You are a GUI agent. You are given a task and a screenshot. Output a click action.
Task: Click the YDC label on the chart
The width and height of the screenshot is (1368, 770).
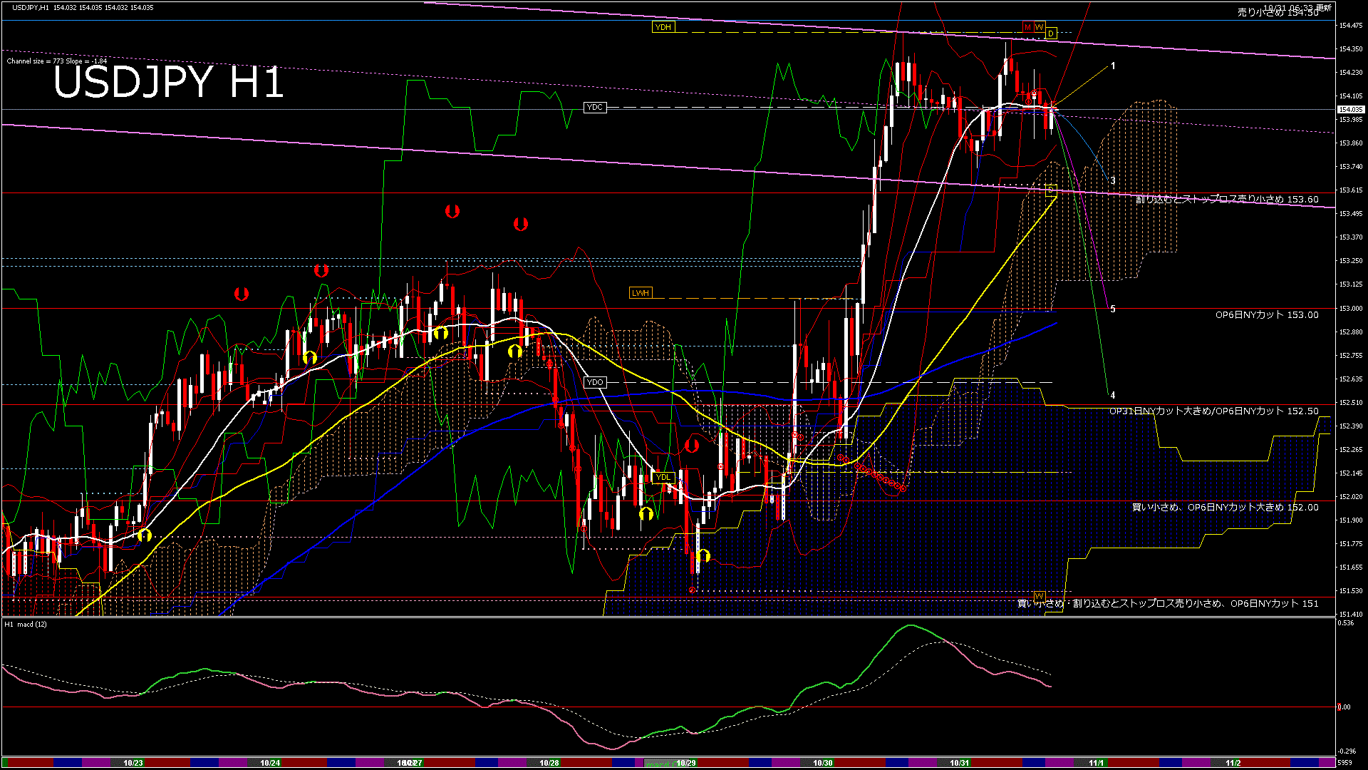point(594,108)
